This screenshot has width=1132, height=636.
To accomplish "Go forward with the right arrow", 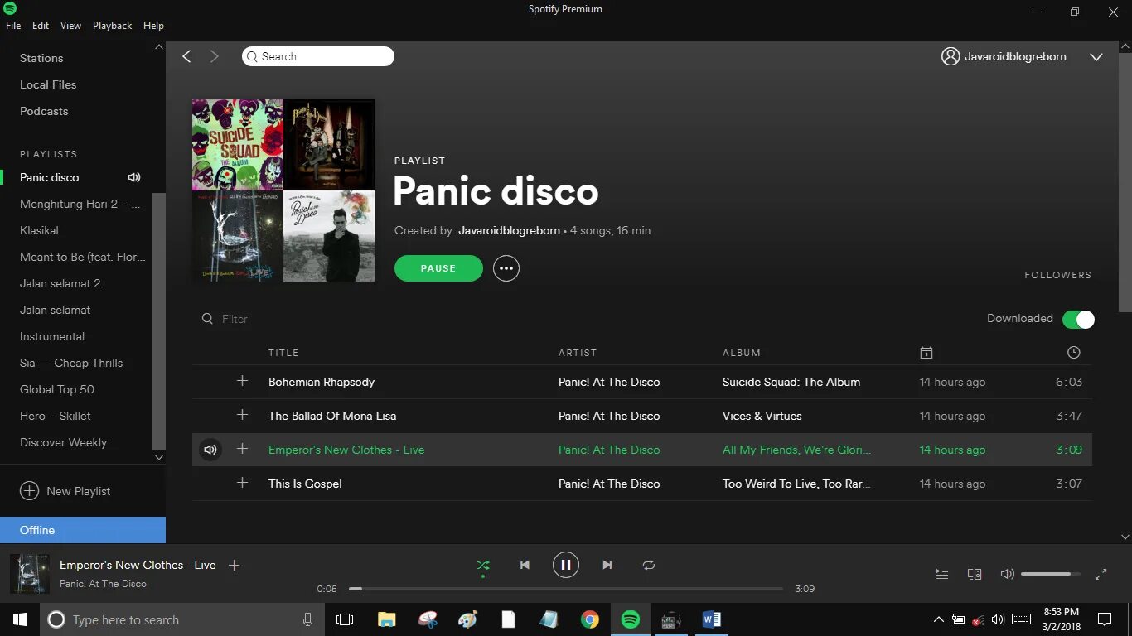I will click(215, 56).
